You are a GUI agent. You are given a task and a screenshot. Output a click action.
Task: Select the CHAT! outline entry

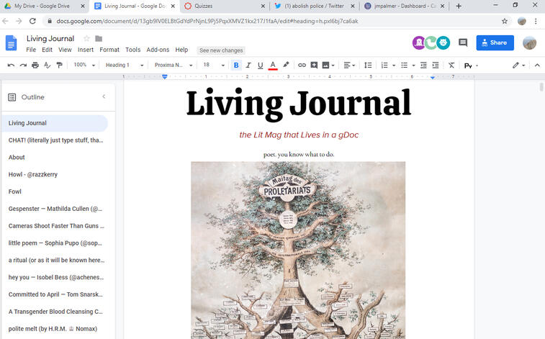[55, 140]
